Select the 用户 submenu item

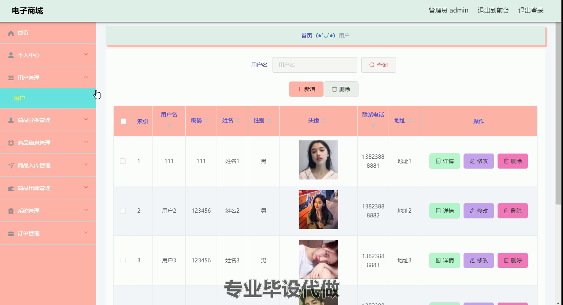pyautogui.click(x=48, y=98)
